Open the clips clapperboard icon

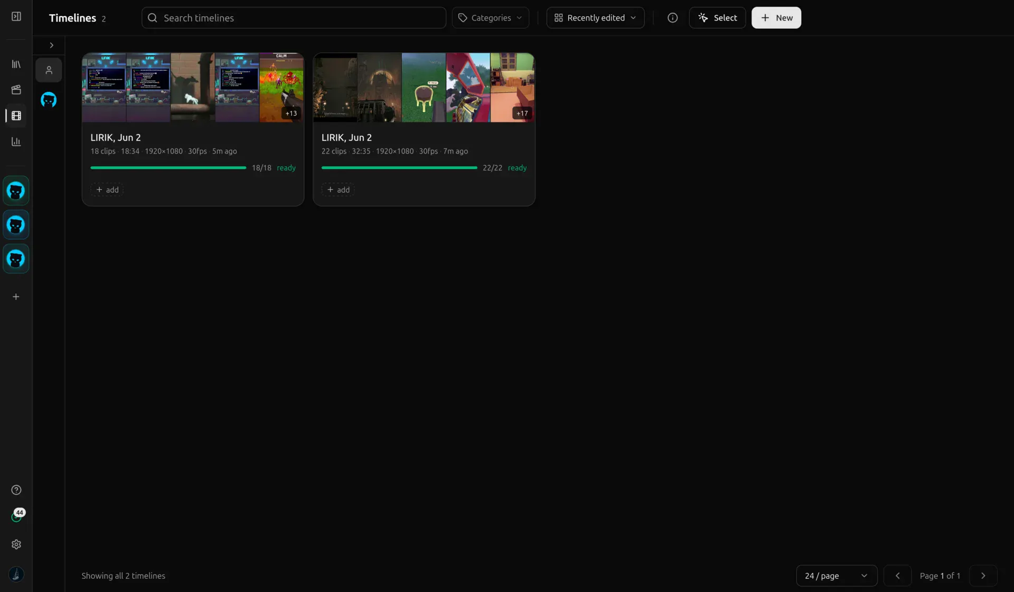tap(16, 90)
